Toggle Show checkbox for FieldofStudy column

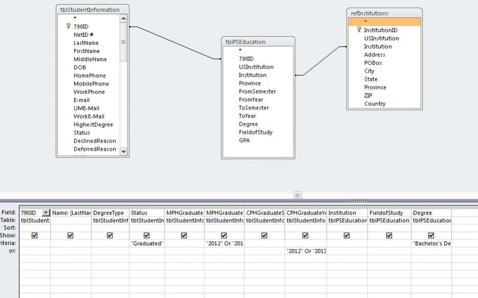pos(389,235)
